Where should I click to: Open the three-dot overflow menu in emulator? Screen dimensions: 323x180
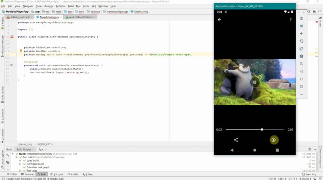coord(291,19)
